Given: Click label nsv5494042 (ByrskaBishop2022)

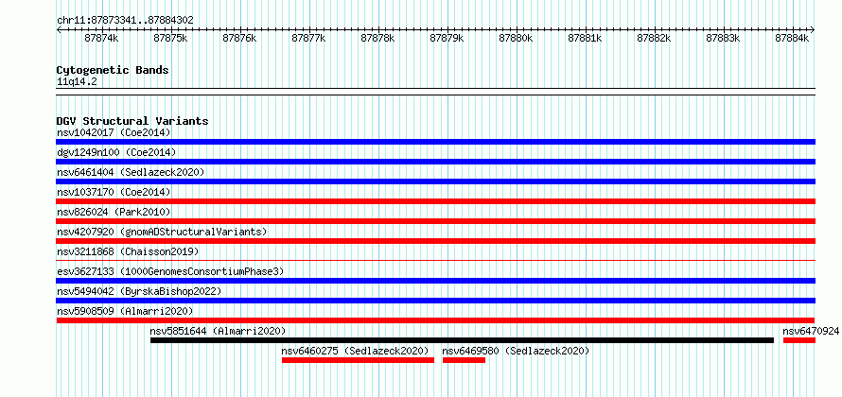Looking at the screenshot, I should [139, 291].
